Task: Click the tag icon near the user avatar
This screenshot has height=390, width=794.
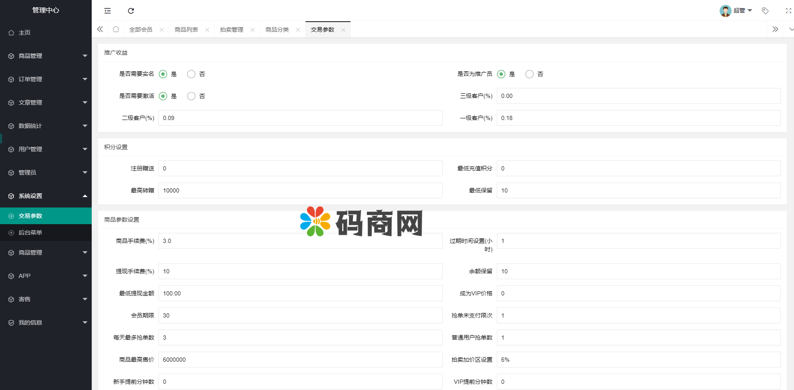Action: (x=765, y=11)
